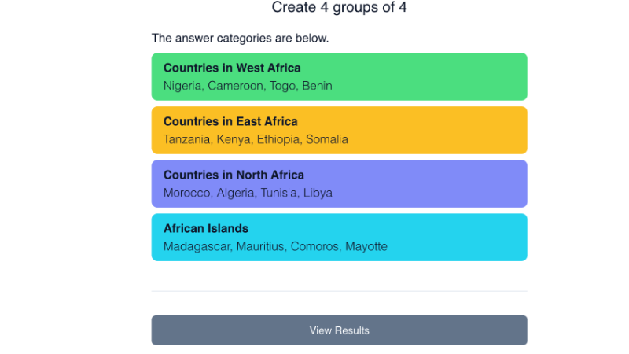
Task: Click the word Nigeria in the green card
Action: click(182, 86)
